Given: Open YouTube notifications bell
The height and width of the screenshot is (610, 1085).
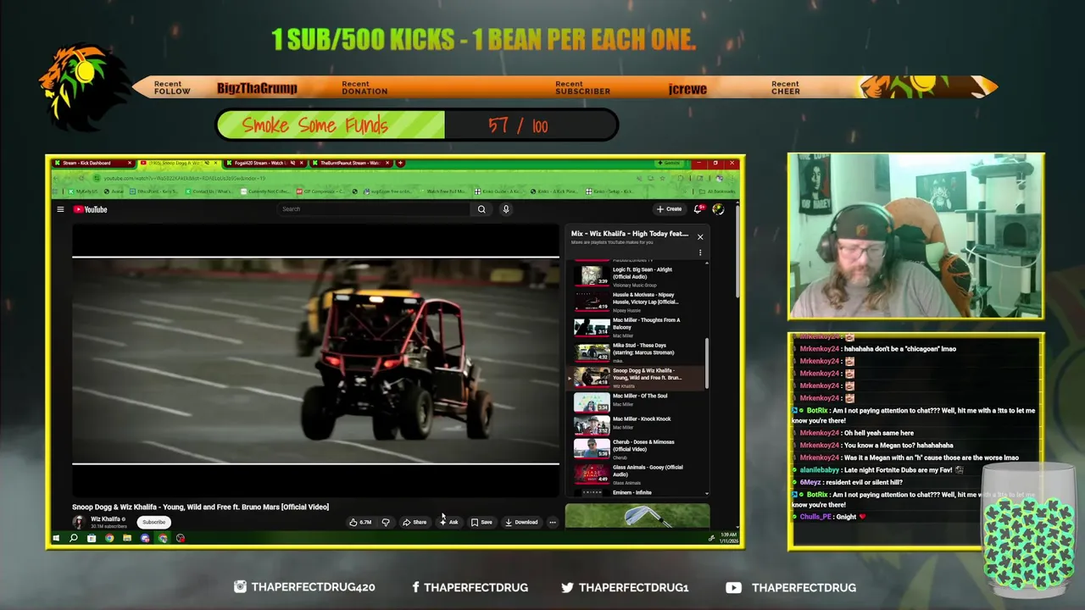Looking at the screenshot, I should 698,209.
